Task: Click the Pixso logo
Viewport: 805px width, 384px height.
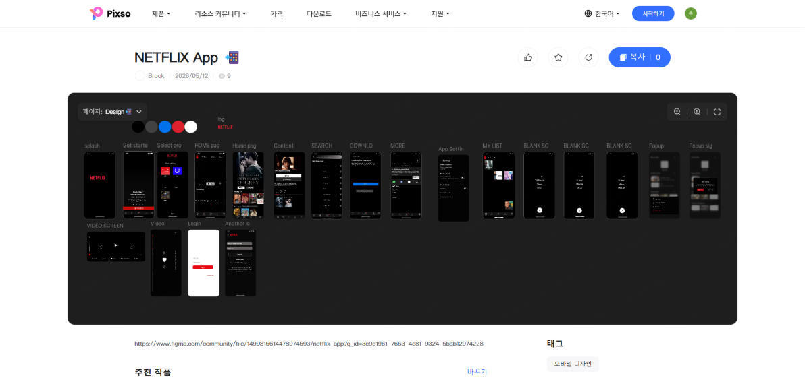Action: 110,14
